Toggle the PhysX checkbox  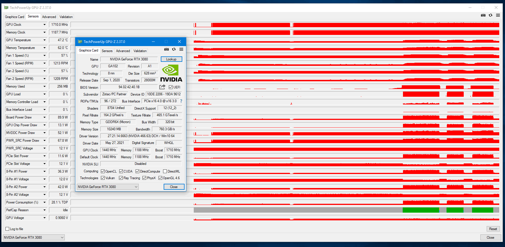click(x=144, y=178)
